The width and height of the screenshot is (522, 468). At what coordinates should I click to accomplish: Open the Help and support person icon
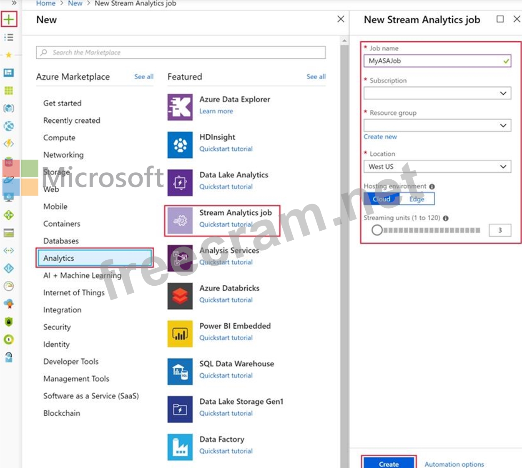point(9,357)
